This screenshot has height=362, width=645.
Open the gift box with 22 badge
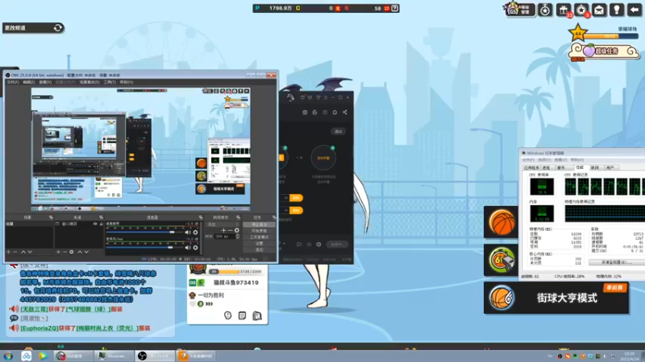point(564,10)
